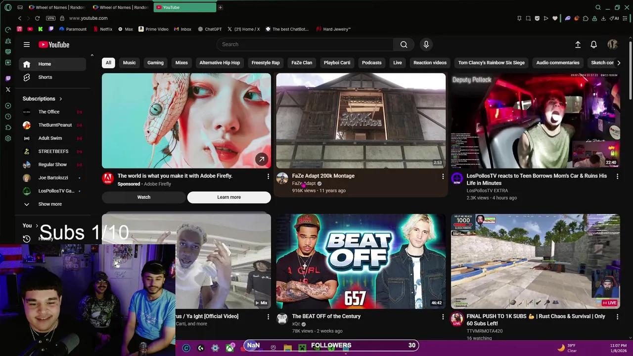633x356 pixels.
Task: Open The Office subscription channel
Action: pos(52,112)
